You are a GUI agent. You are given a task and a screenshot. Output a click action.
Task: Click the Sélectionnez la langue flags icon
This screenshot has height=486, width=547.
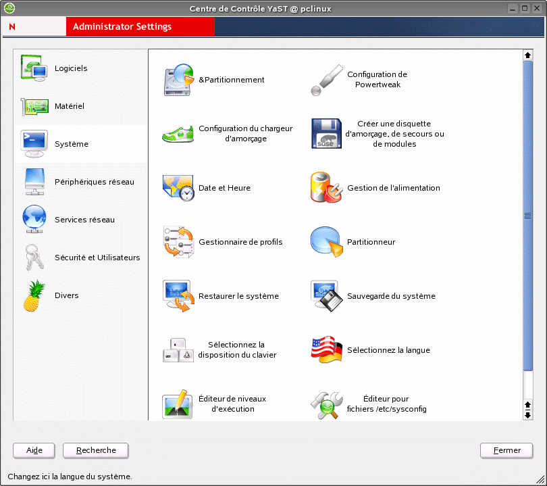pyautogui.click(x=327, y=350)
